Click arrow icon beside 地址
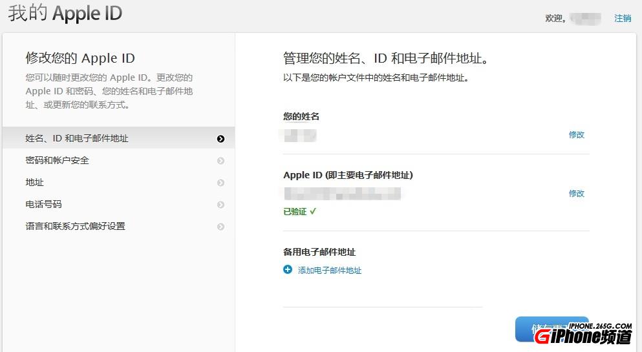 tap(220, 183)
